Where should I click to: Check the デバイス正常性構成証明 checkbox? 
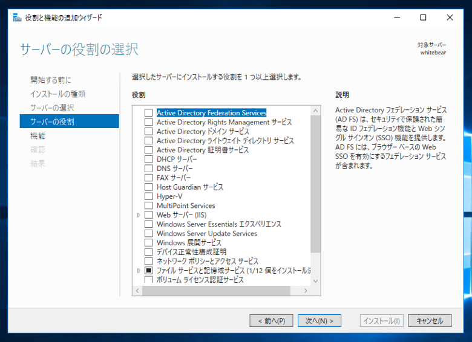[148, 252]
